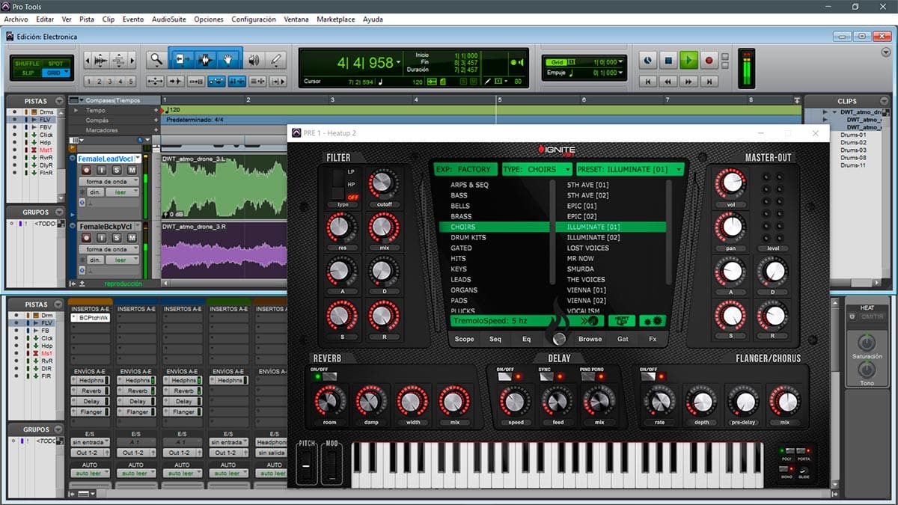Open the Pista menu
Image resolution: width=898 pixels, height=505 pixels.
click(x=87, y=19)
